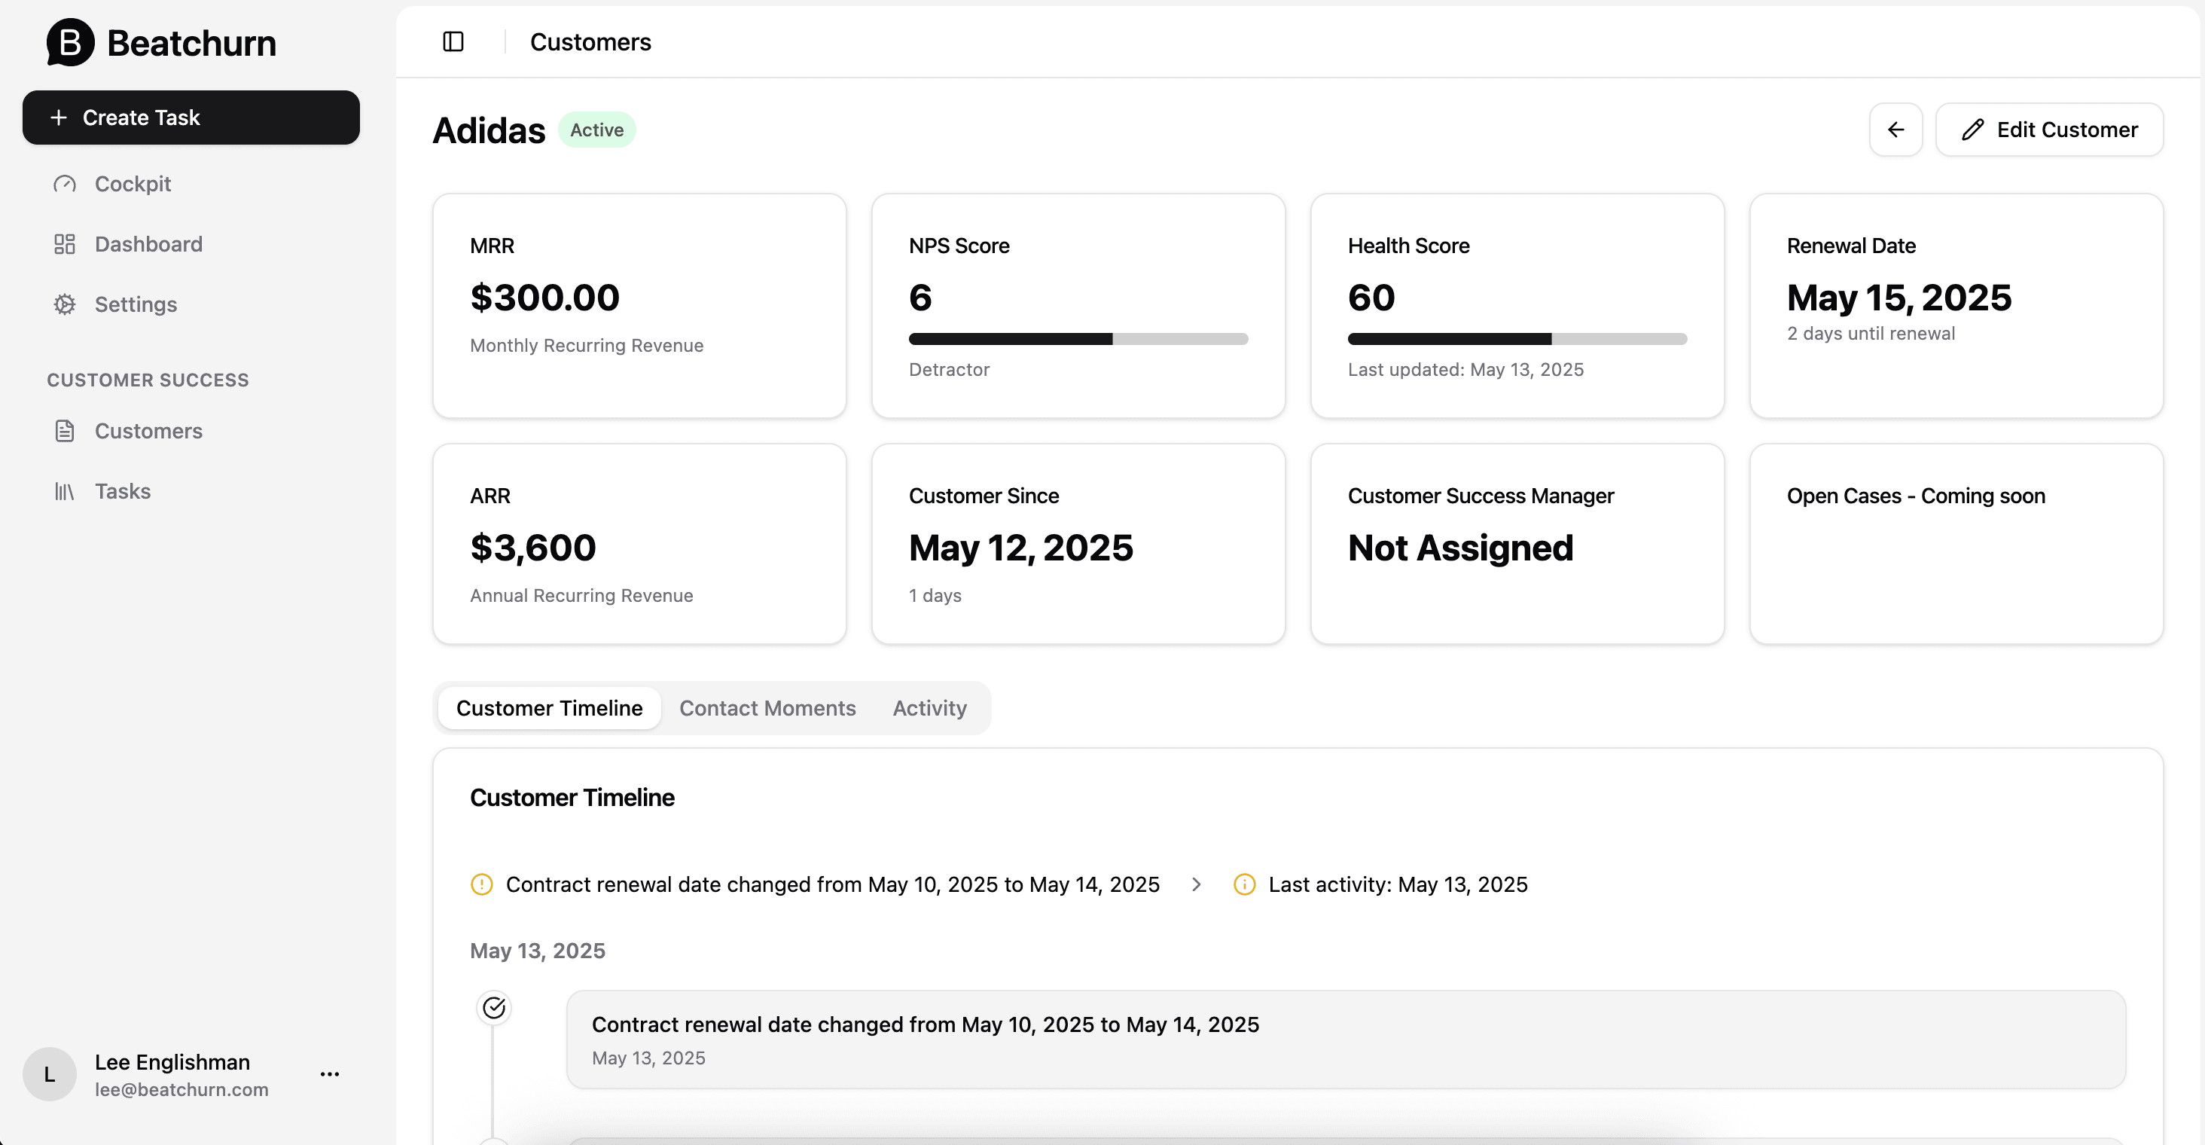Click the Dashboard grid icon
The height and width of the screenshot is (1145, 2205).
coord(65,244)
